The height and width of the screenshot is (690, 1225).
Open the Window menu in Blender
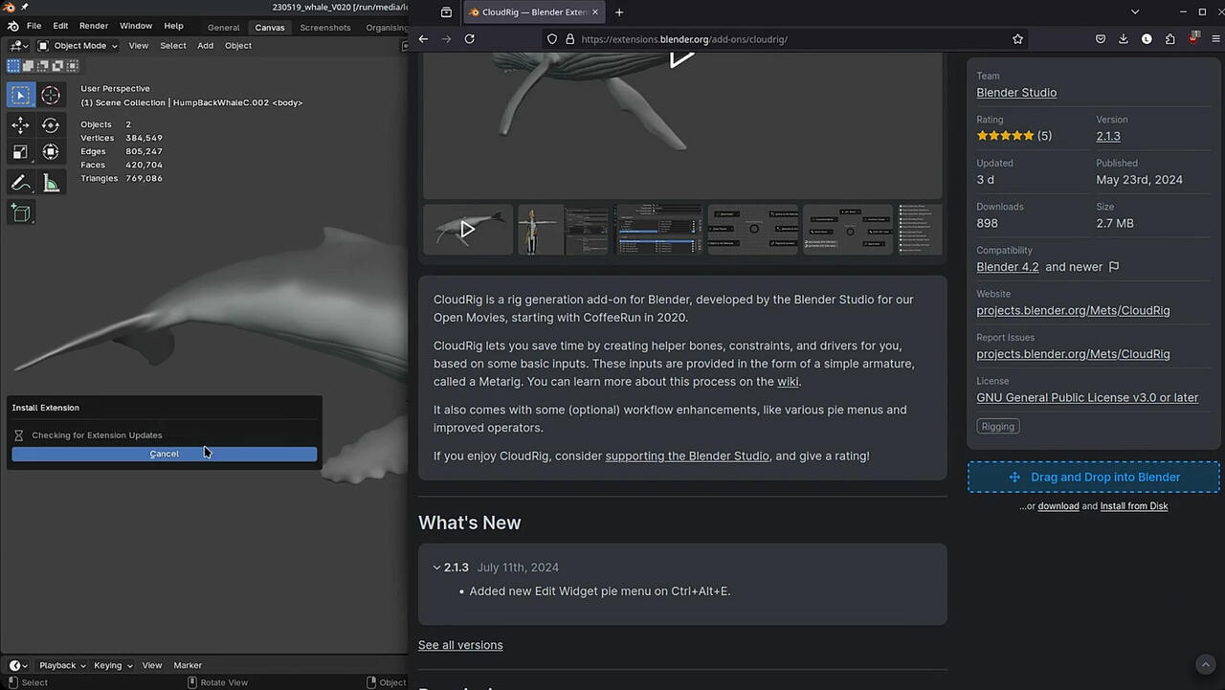[136, 26]
